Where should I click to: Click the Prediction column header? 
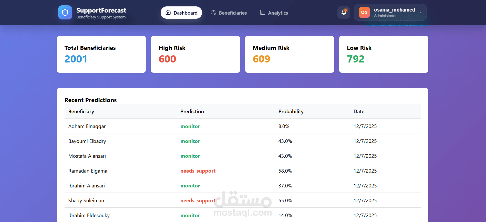tap(192, 111)
